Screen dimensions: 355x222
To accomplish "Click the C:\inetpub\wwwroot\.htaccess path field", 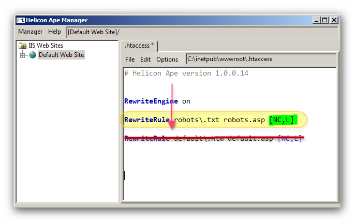I will click(260, 59).
